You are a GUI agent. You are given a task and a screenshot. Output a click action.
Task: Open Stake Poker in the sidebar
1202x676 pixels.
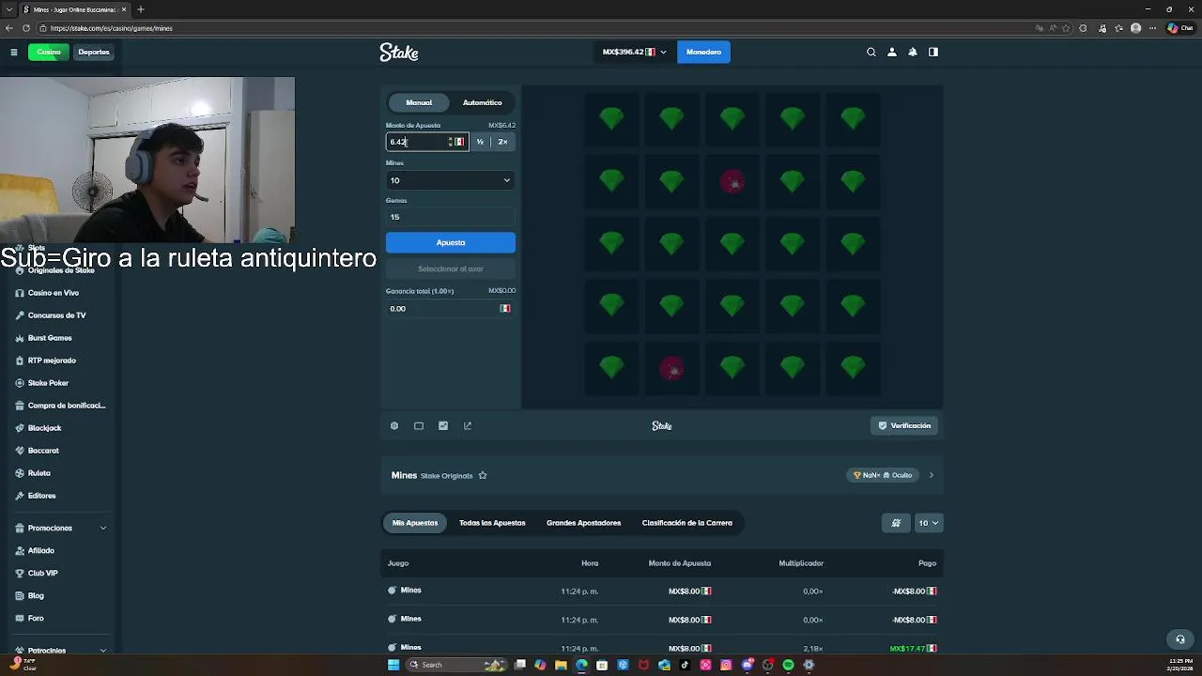(48, 383)
